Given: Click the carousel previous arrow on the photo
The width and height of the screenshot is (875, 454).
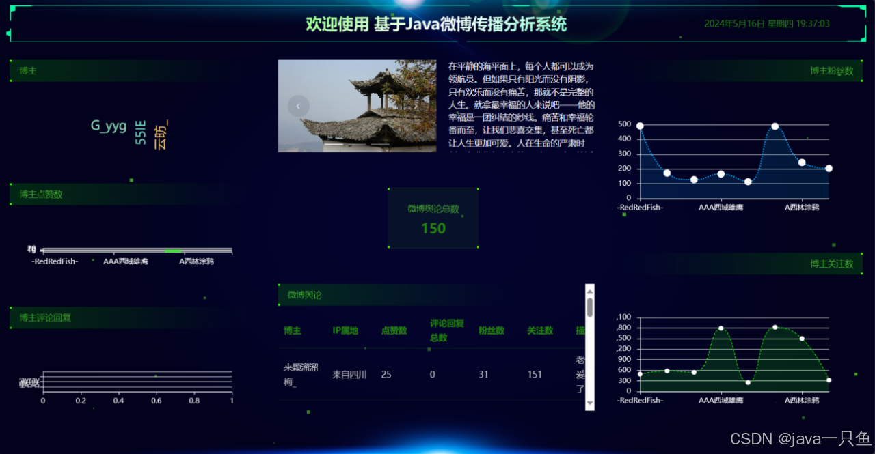Looking at the screenshot, I should point(299,106).
